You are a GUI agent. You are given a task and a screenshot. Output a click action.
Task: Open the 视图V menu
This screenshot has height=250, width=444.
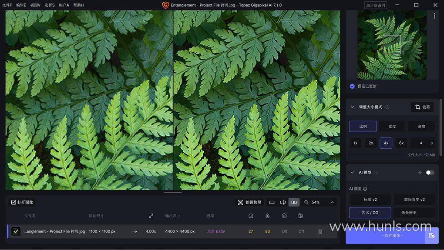click(x=34, y=5)
